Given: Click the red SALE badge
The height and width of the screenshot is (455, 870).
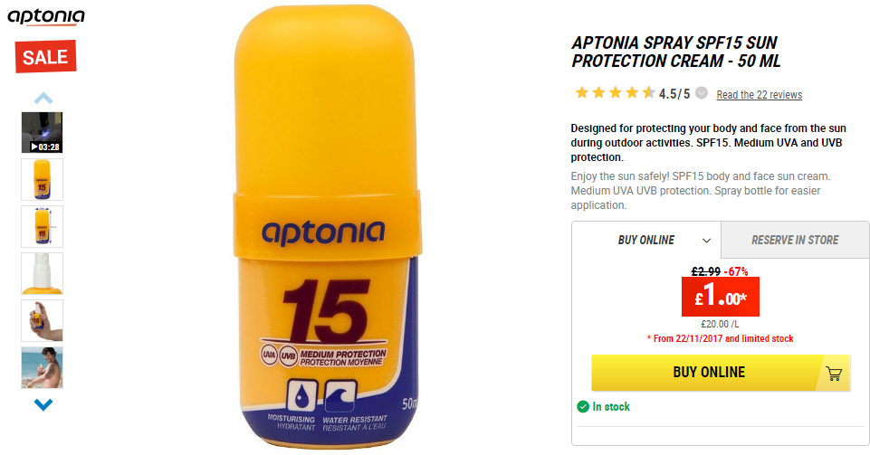Looking at the screenshot, I should click(45, 56).
